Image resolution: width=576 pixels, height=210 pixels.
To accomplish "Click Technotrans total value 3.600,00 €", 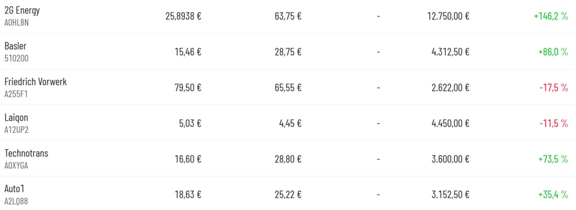I will (x=450, y=159).
